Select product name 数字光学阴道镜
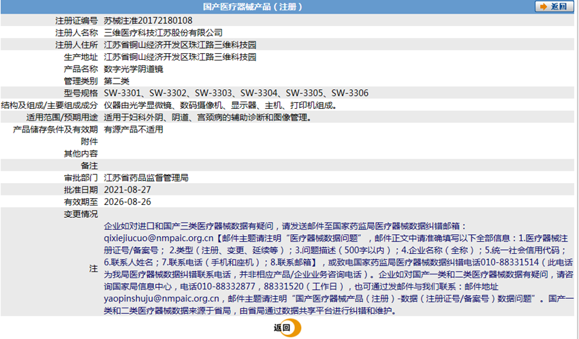 click(134, 69)
